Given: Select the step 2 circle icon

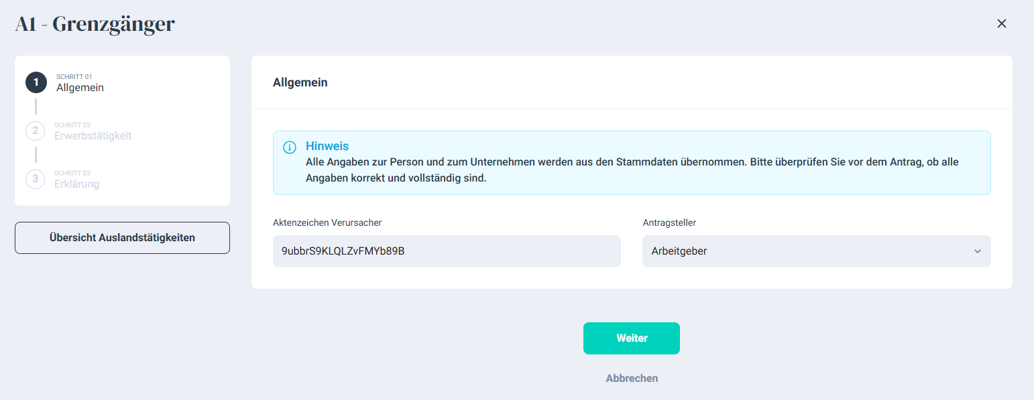Looking at the screenshot, I should tap(36, 131).
